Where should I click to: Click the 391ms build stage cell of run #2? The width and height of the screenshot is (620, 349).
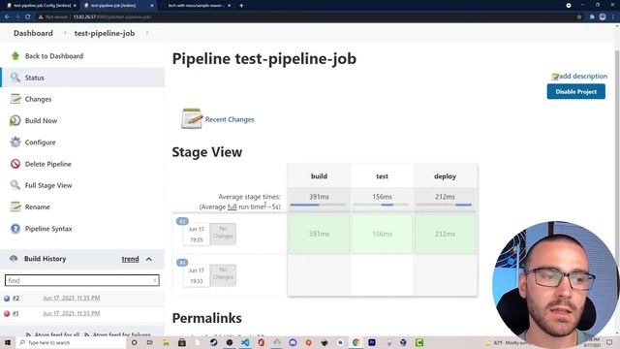(319, 234)
